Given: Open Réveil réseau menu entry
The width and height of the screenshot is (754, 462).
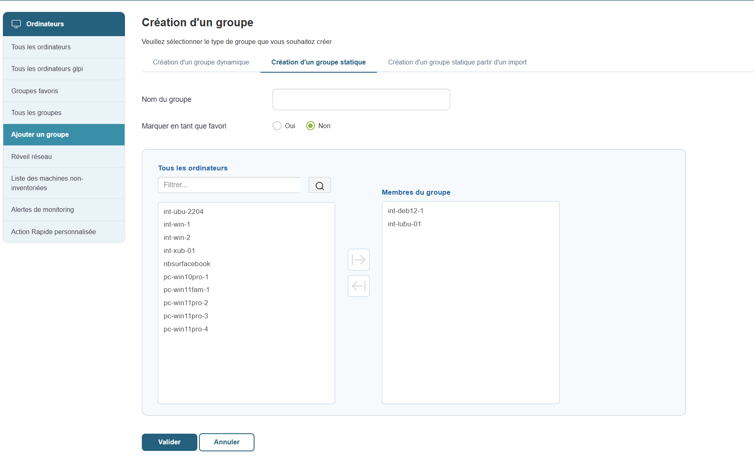Looking at the screenshot, I should pos(32,156).
